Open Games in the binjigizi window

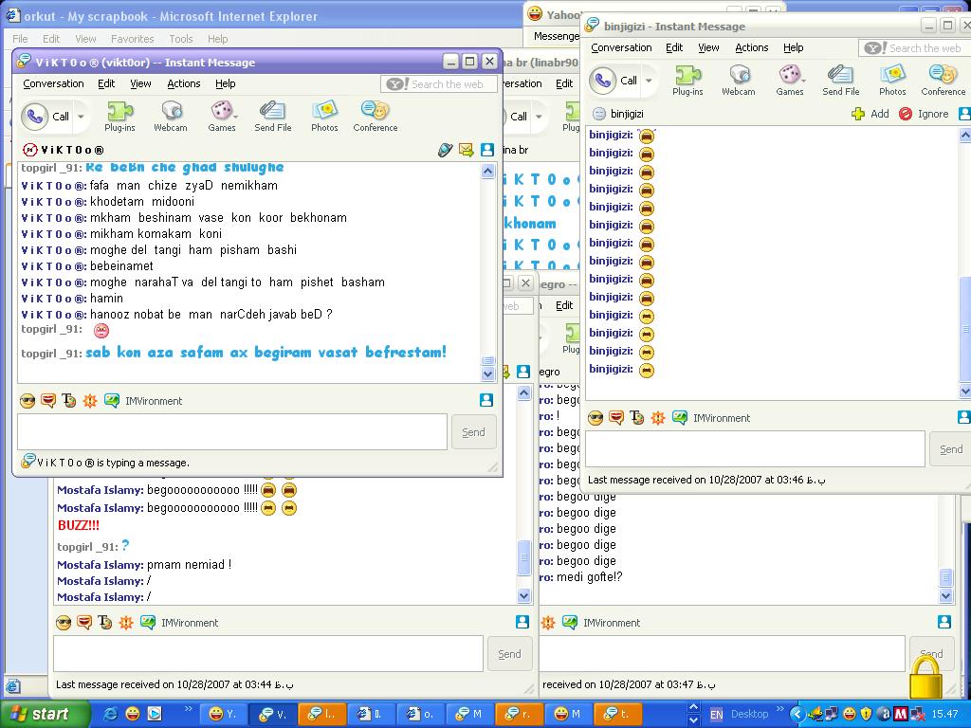790,81
